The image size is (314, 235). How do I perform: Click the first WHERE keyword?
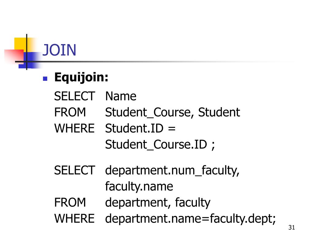pyautogui.click(x=74, y=128)
